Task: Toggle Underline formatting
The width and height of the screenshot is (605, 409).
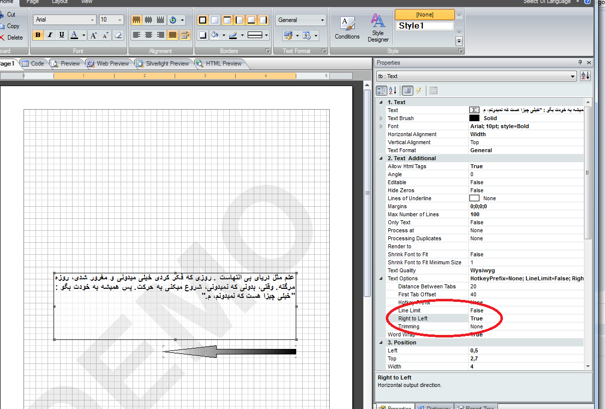Action: [x=62, y=35]
